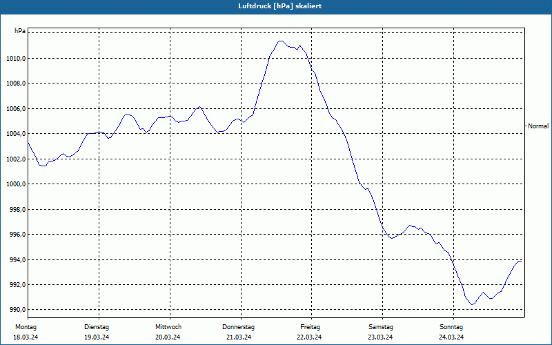This screenshot has width=552, height=345.
Task: Click the 994,0 y-axis label
Action: pos(18,260)
